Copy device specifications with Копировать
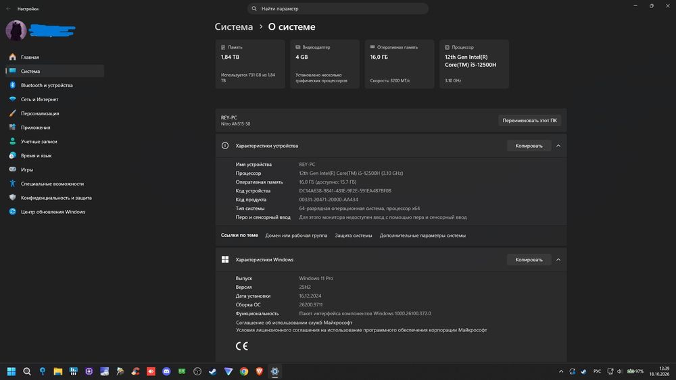The height and width of the screenshot is (380, 676). pos(529,146)
